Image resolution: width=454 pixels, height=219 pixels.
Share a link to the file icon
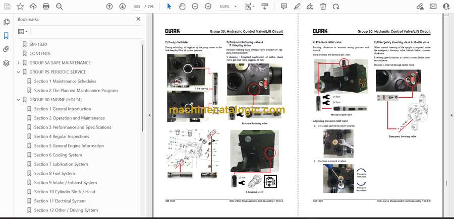click(x=420, y=7)
